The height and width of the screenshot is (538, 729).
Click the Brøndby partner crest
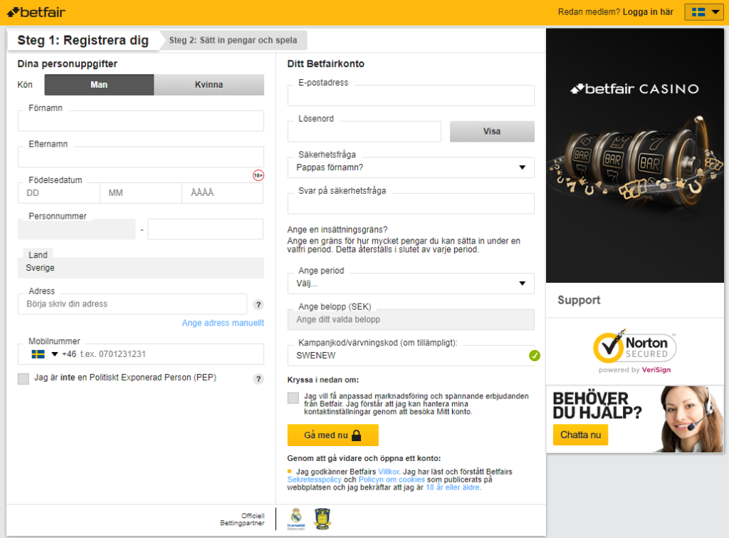click(x=322, y=519)
